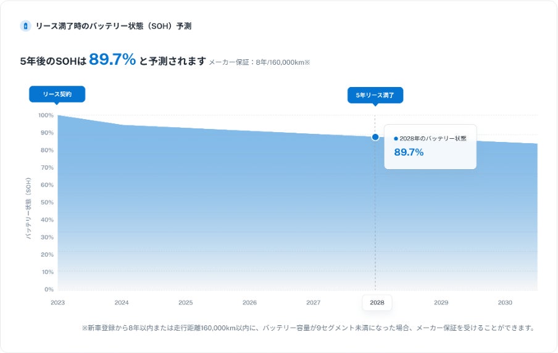The height and width of the screenshot is (353, 558).
Task: Click the blue bullet dot in the tooltip
Action: coord(396,138)
